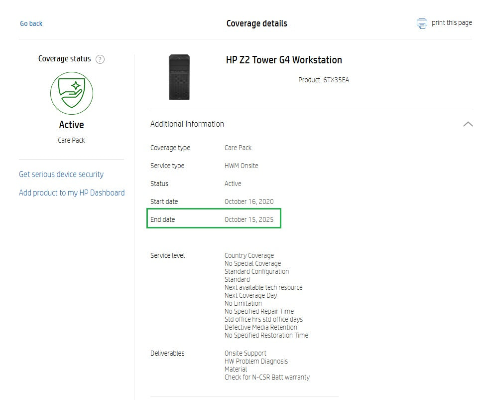Image resolution: width=490 pixels, height=400 pixels.
Task: Click the Go back link
Action: [x=31, y=23]
